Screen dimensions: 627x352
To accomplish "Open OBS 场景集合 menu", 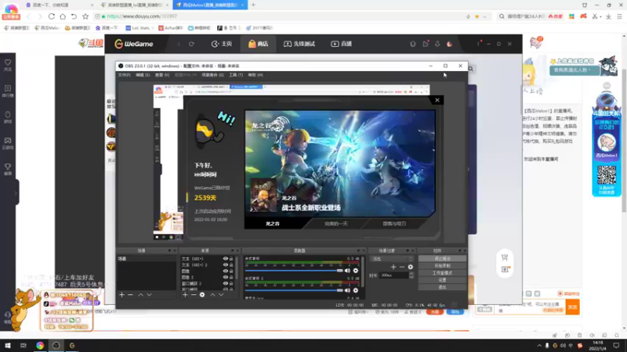I will 212,75.
